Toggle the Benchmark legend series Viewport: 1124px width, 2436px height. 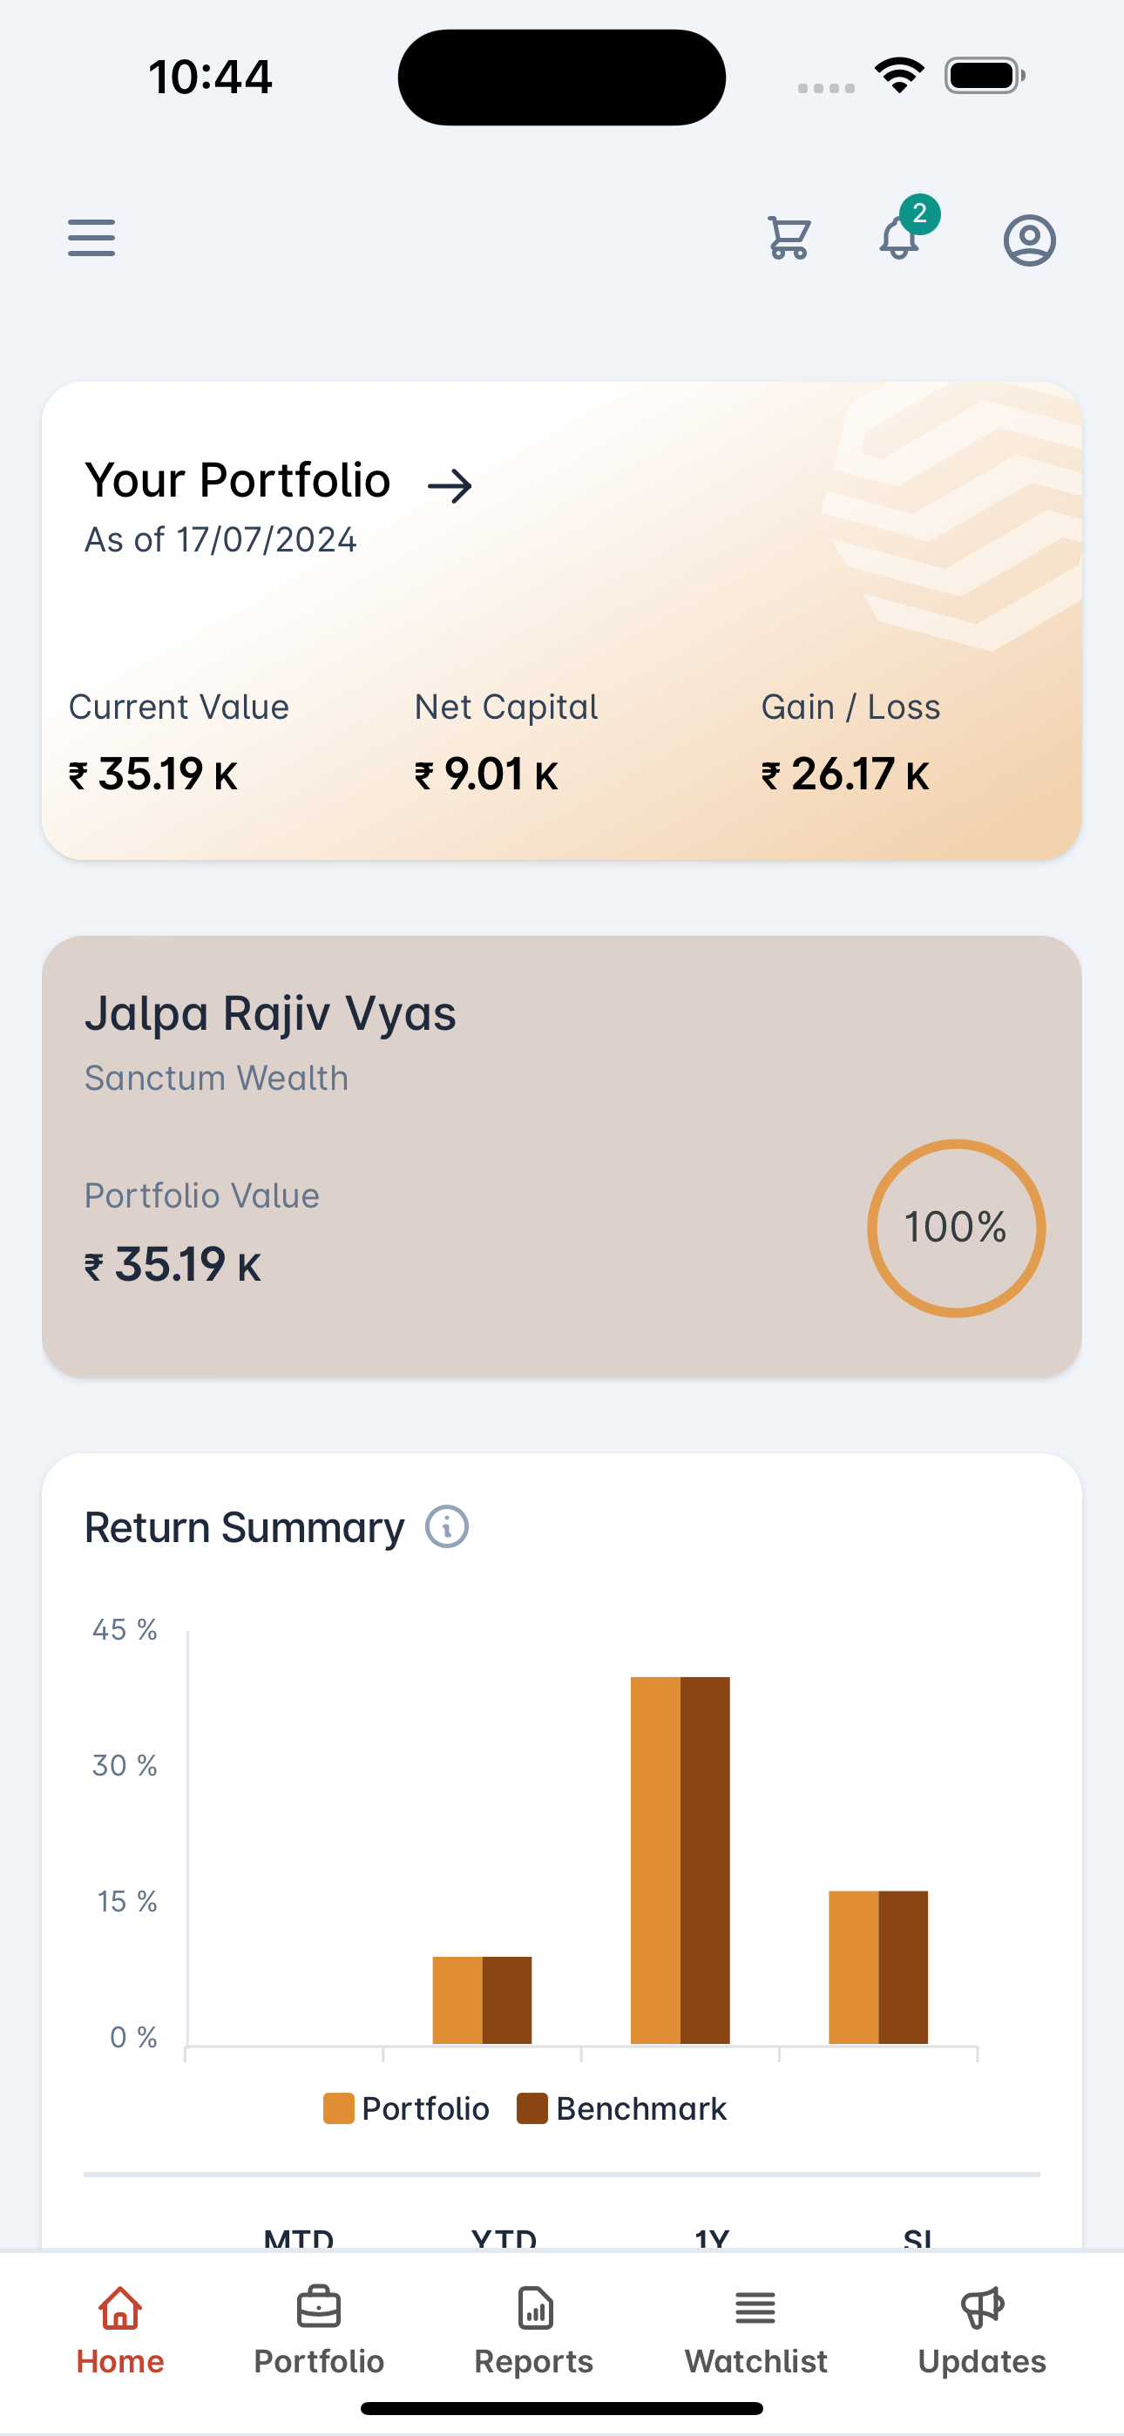coord(621,2108)
